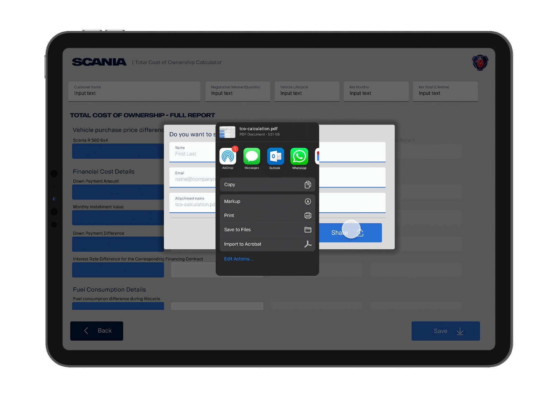542x396 pixels.
Task: Focus the Km Monthly field
Action: click(376, 92)
